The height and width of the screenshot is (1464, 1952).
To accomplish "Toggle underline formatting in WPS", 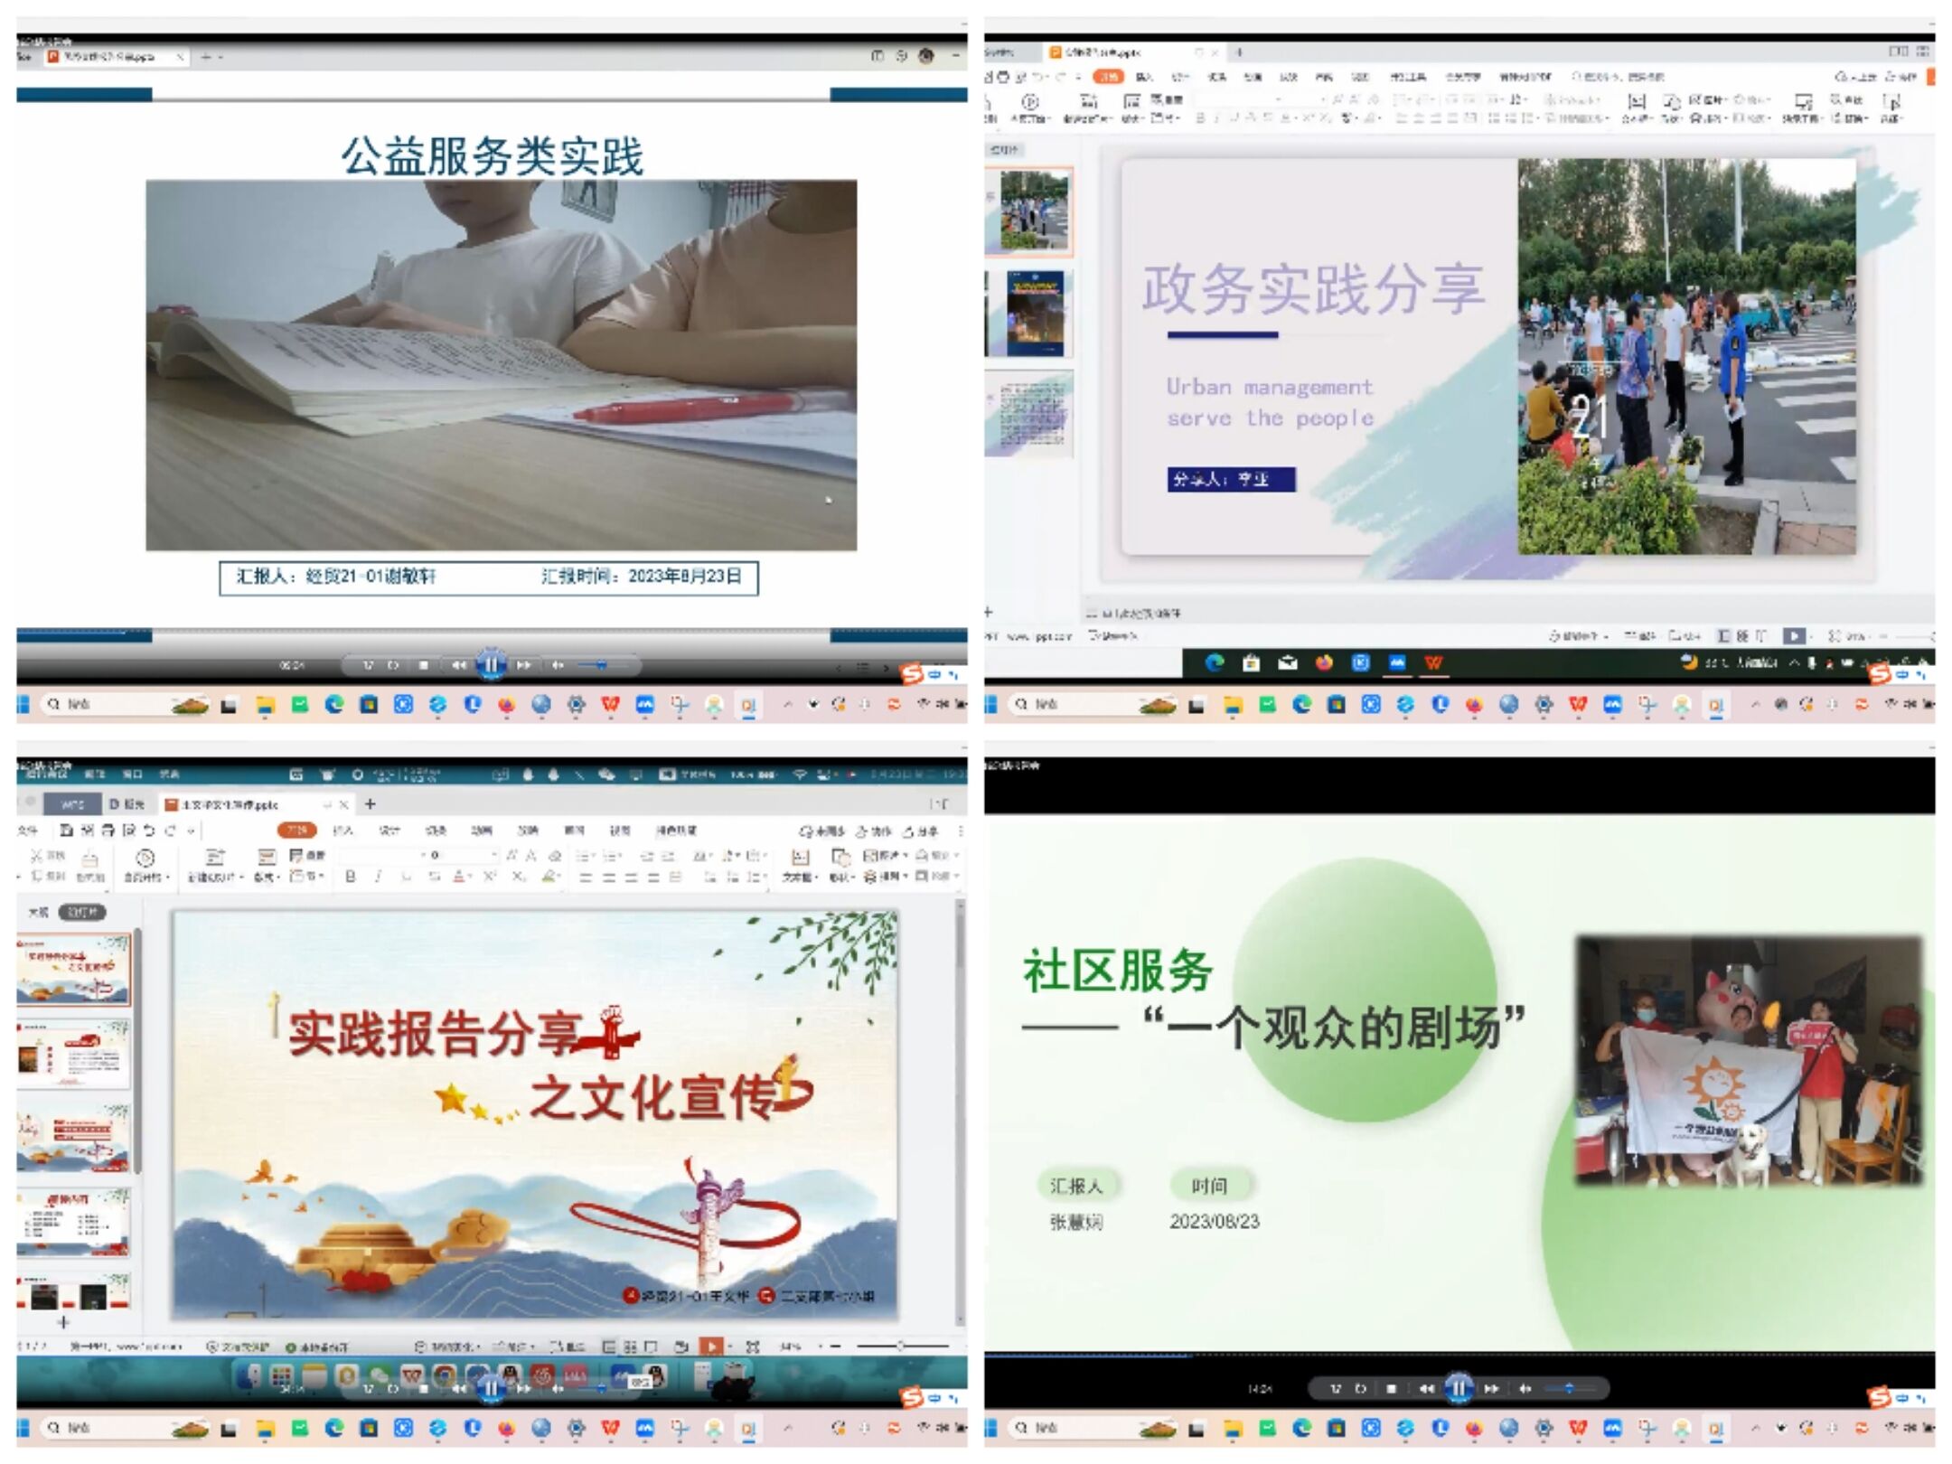I will pos(404,877).
